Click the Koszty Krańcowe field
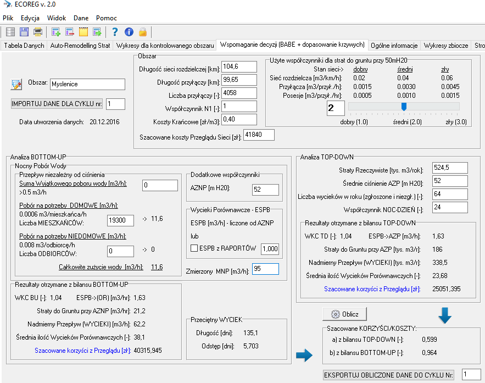 tap(239, 119)
